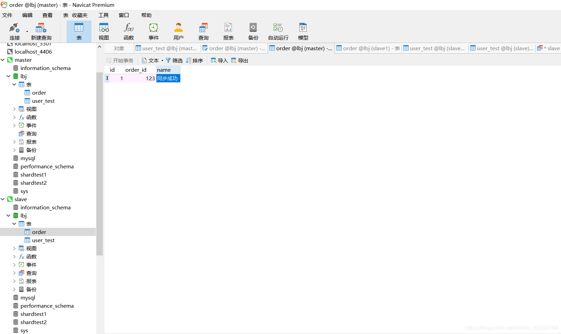Open the 函数 (Function) toolbar icon

(x=129, y=27)
